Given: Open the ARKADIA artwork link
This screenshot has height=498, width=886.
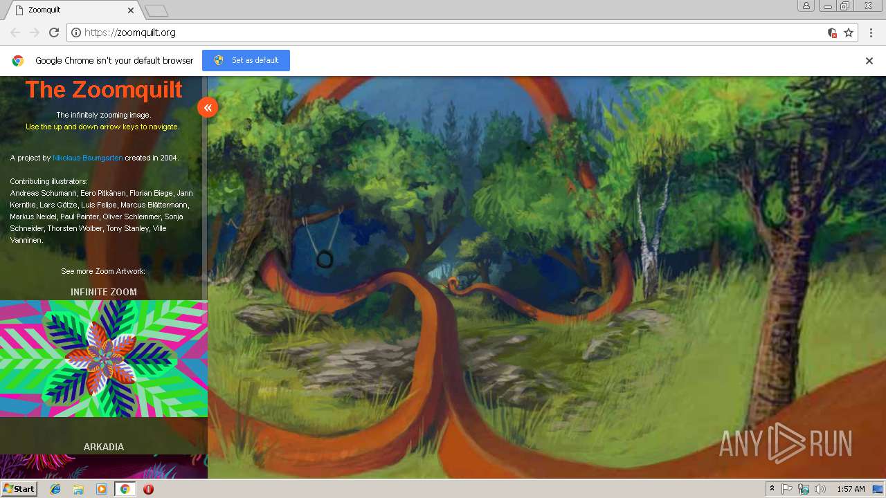Looking at the screenshot, I should tap(104, 447).
